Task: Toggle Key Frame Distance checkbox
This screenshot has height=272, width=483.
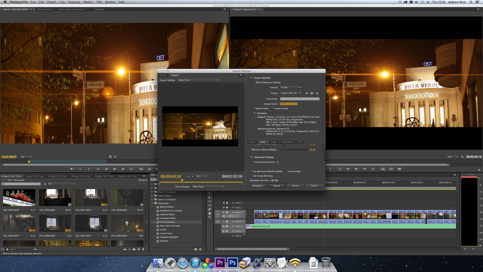Action: click(253, 162)
